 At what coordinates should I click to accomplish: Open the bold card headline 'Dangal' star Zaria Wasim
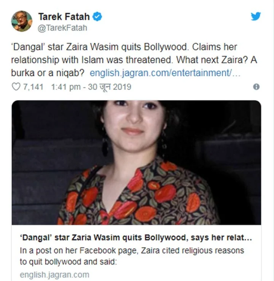click(136, 238)
